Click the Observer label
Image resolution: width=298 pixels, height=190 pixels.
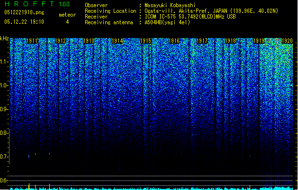(x=96, y=5)
